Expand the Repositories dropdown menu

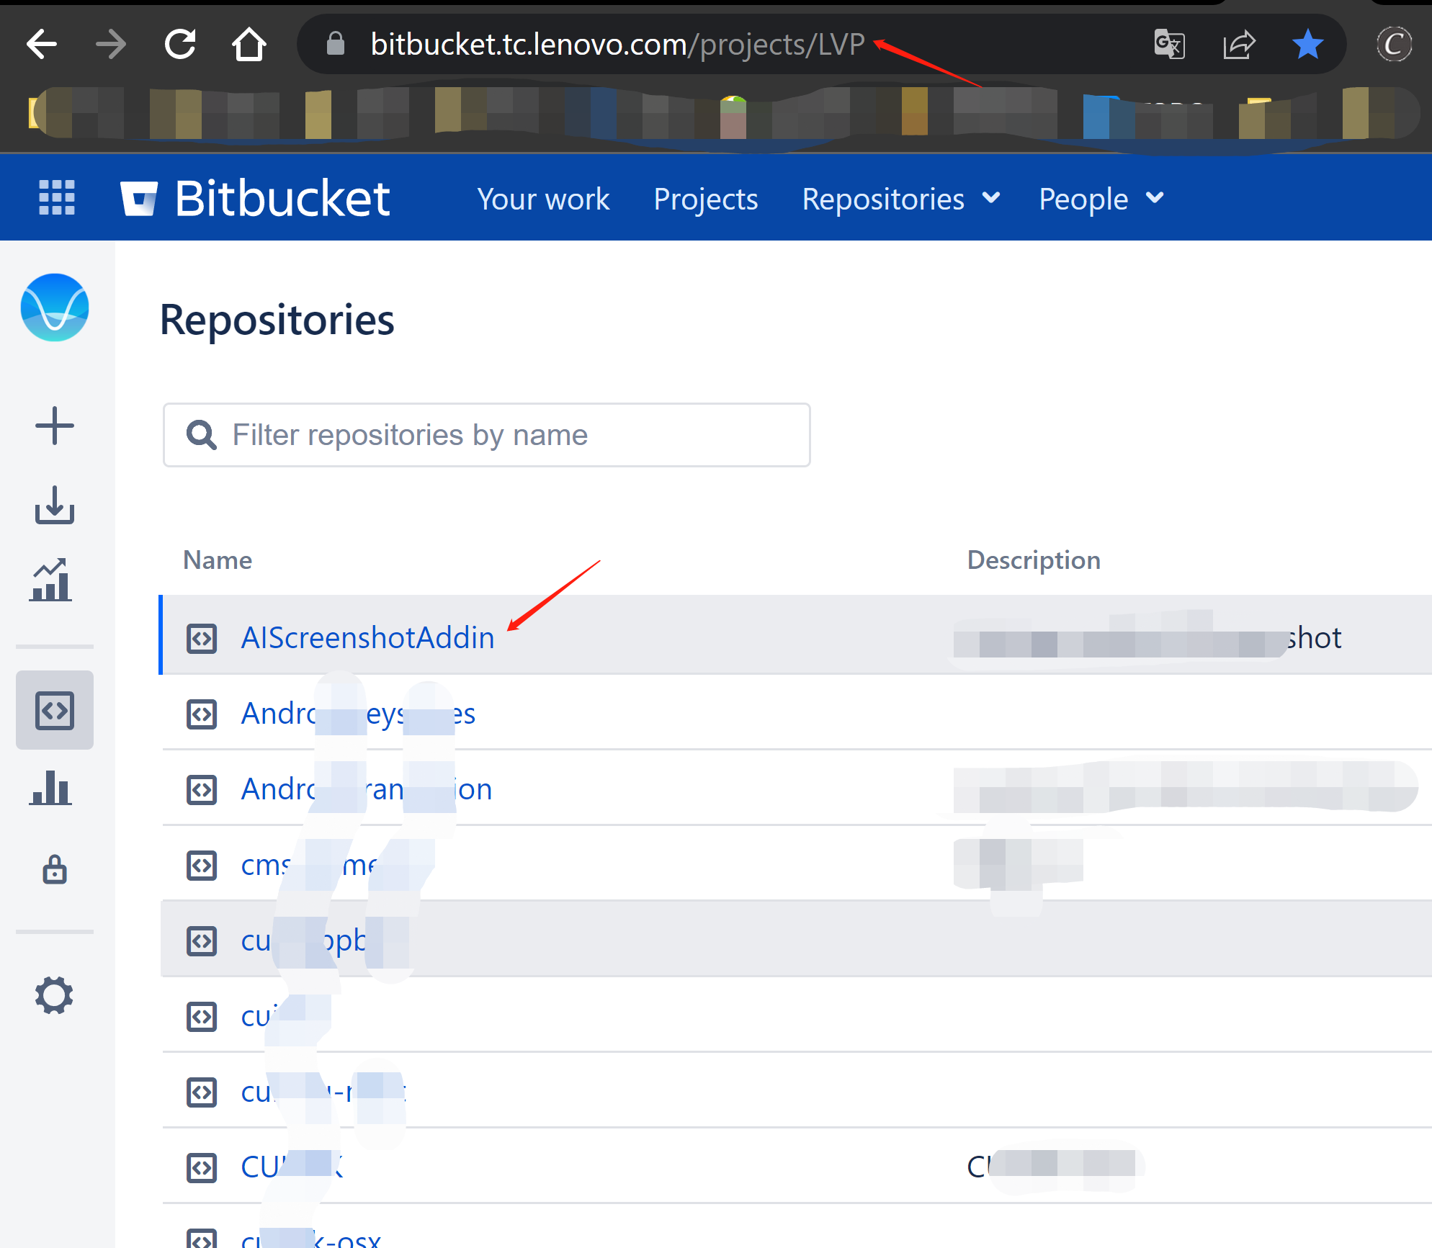902,199
